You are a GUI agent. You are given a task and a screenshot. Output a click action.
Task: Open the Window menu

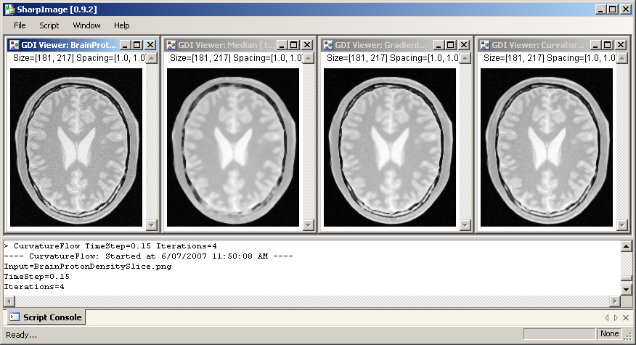tap(86, 25)
